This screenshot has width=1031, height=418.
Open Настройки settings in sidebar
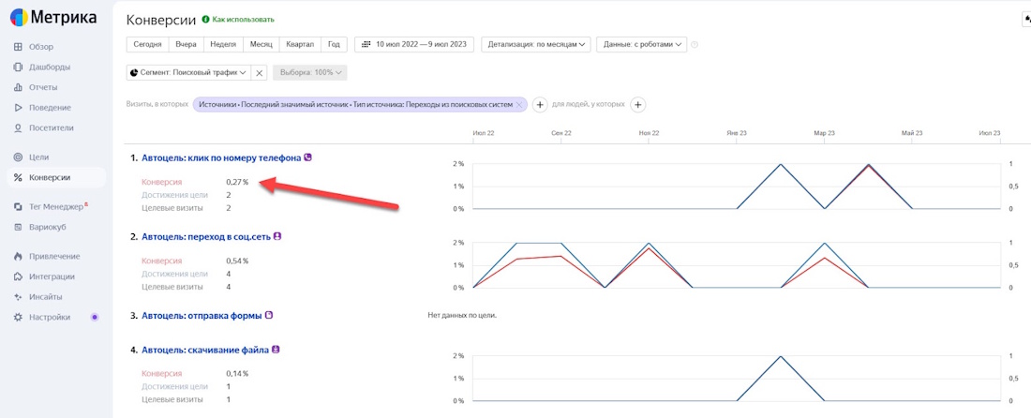click(49, 317)
